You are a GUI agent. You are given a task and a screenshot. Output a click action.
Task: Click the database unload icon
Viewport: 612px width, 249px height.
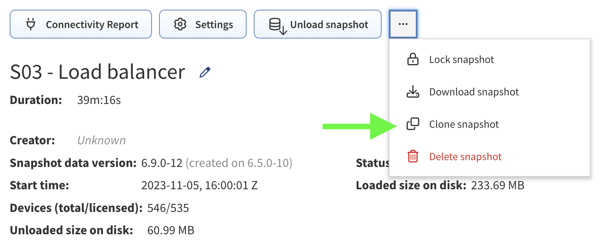[x=277, y=25]
